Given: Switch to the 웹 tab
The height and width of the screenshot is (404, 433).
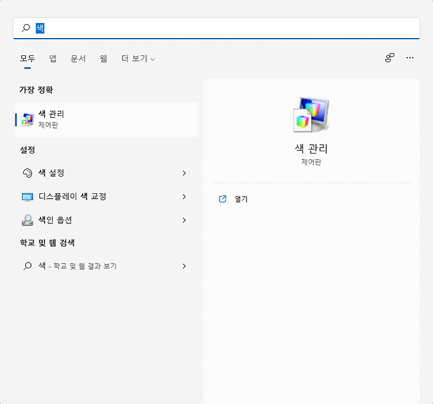Looking at the screenshot, I should tap(103, 58).
